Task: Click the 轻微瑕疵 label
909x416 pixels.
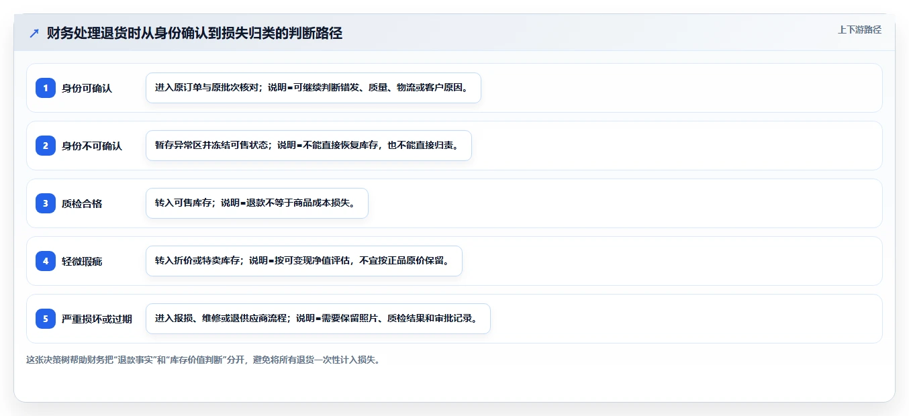Action: 82,261
